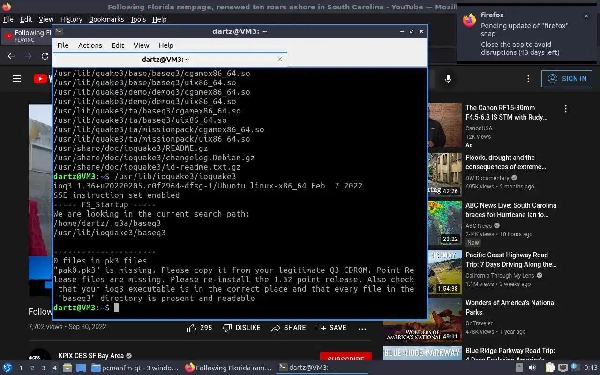Click the YouTube logo

click(x=43, y=79)
